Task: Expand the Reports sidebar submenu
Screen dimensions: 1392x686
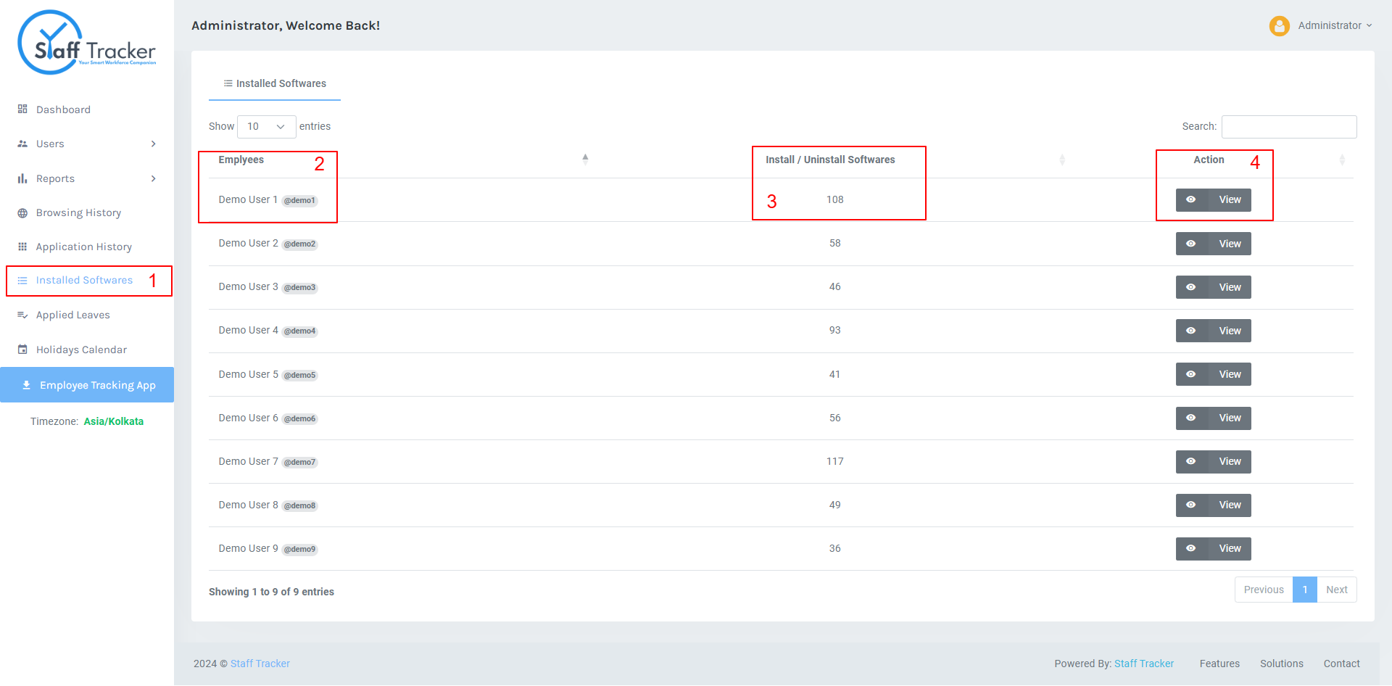Action: [87, 178]
